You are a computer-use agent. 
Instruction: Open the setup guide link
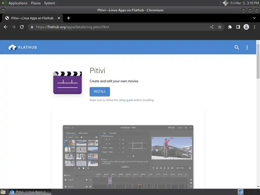126,100
